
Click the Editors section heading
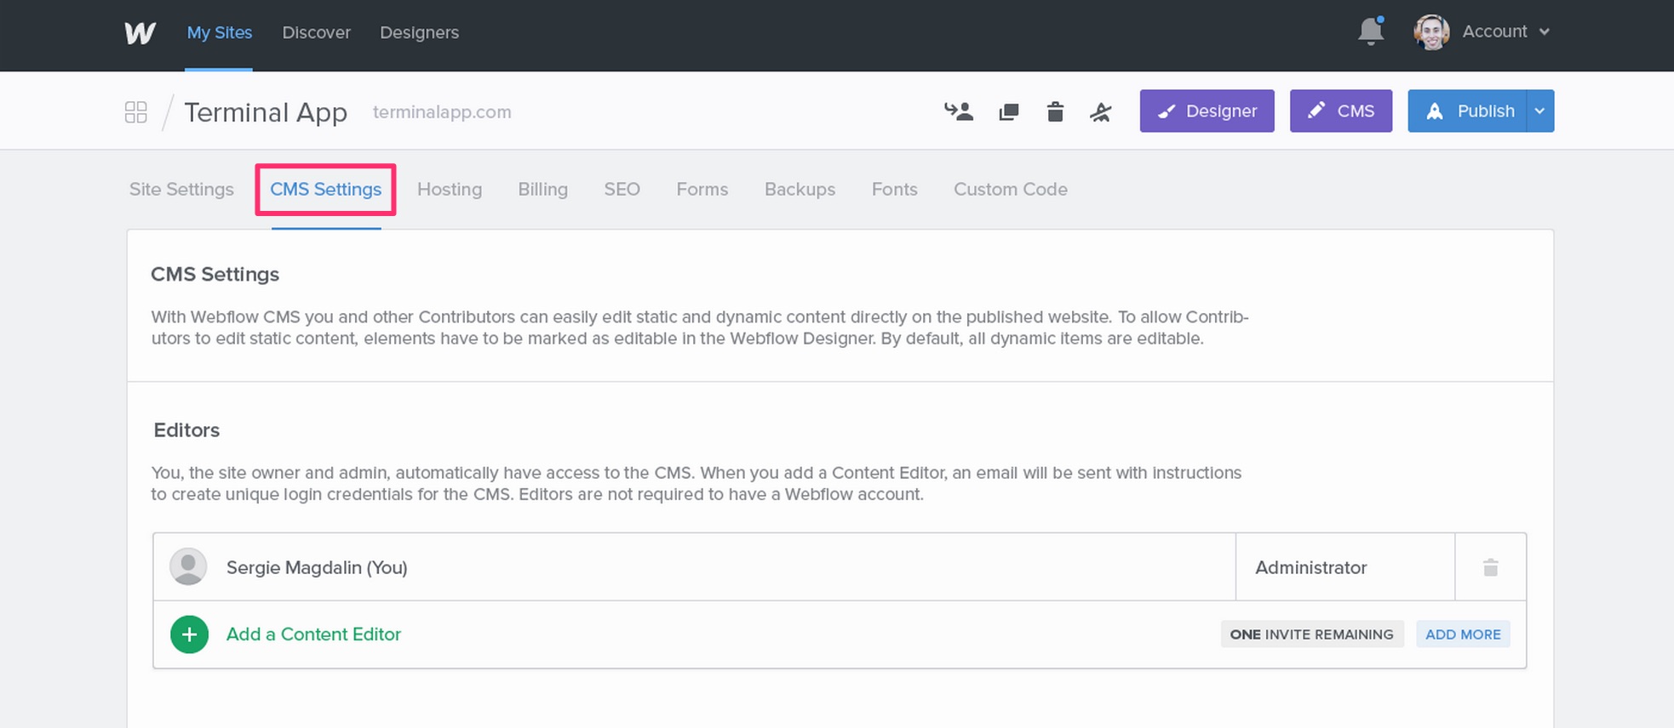coord(186,430)
